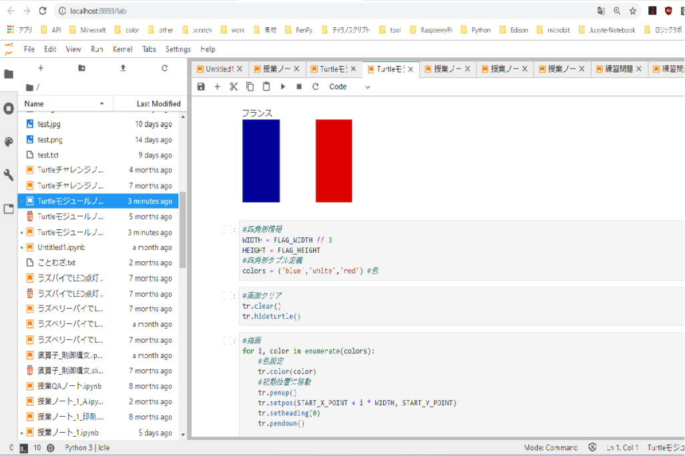Open the Kernel menu
Screen dimensions: 685x456
tap(122, 49)
